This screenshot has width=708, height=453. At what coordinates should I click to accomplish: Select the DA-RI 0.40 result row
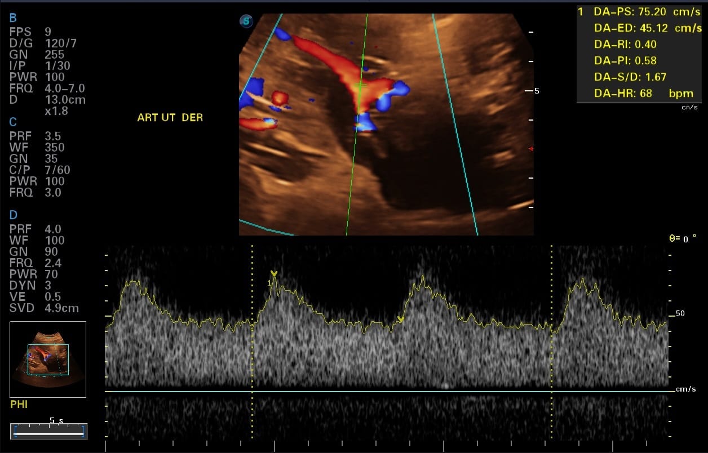click(x=625, y=44)
